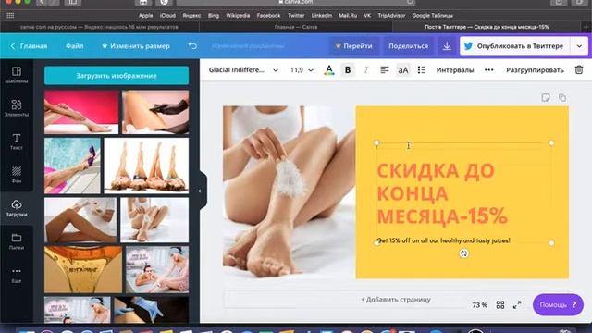Open the Загрузки uploads sidebar panel
The height and width of the screenshot is (333, 592).
(17, 208)
